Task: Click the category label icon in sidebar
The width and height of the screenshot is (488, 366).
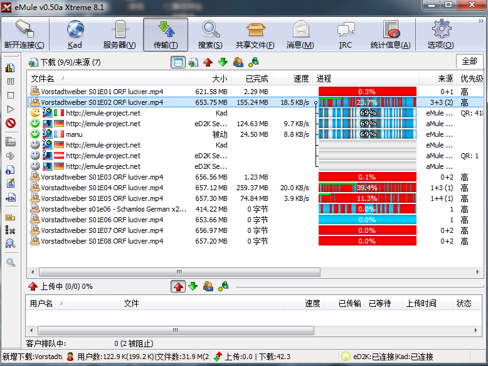Action: (10, 217)
